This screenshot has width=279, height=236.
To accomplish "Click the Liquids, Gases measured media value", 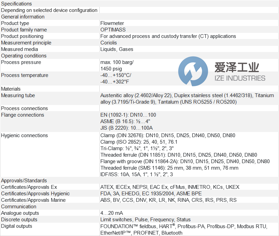I will 116,49.
